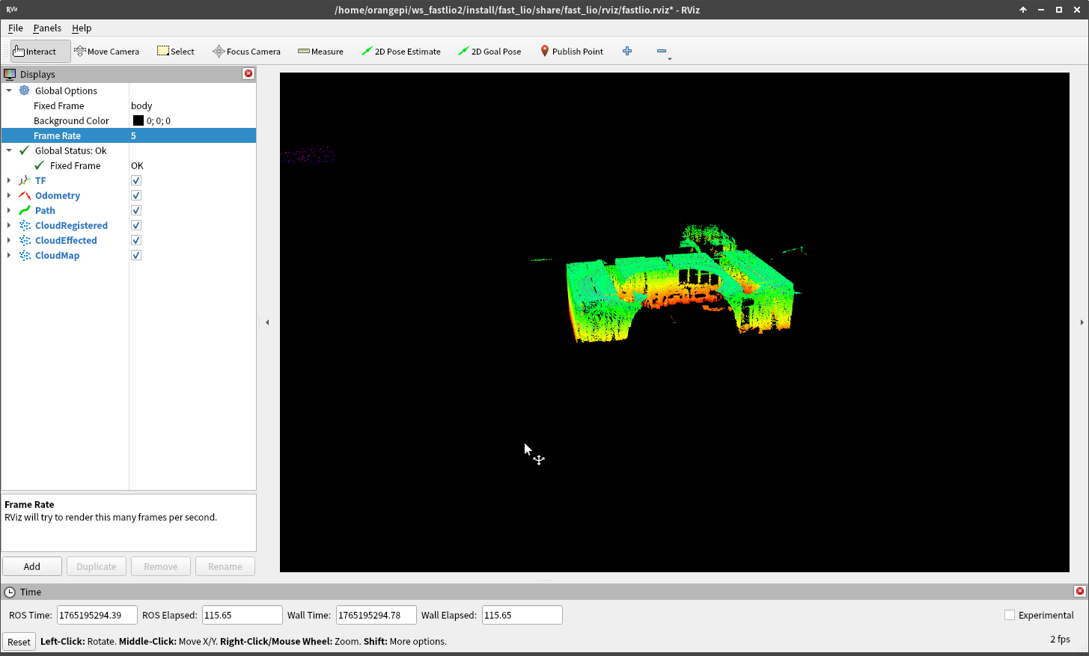Screen dimensions: 1089x656
Task: Open the toolbar overflow dropdown arrow
Action: click(x=670, y=58)
